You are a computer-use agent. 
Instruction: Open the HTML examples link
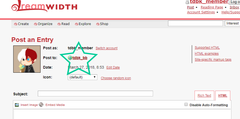207,54
